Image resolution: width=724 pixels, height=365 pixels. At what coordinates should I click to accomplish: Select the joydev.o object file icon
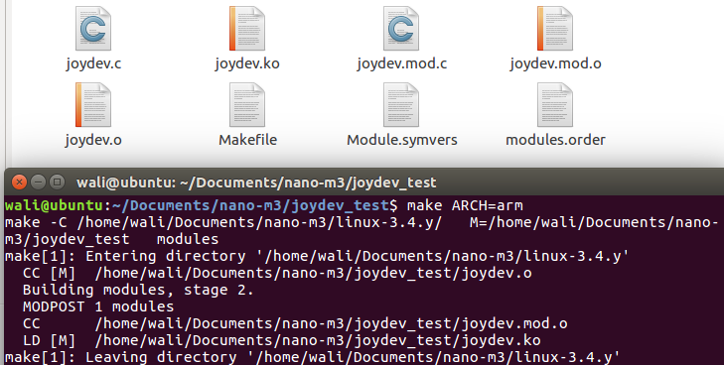click(93, 104)
